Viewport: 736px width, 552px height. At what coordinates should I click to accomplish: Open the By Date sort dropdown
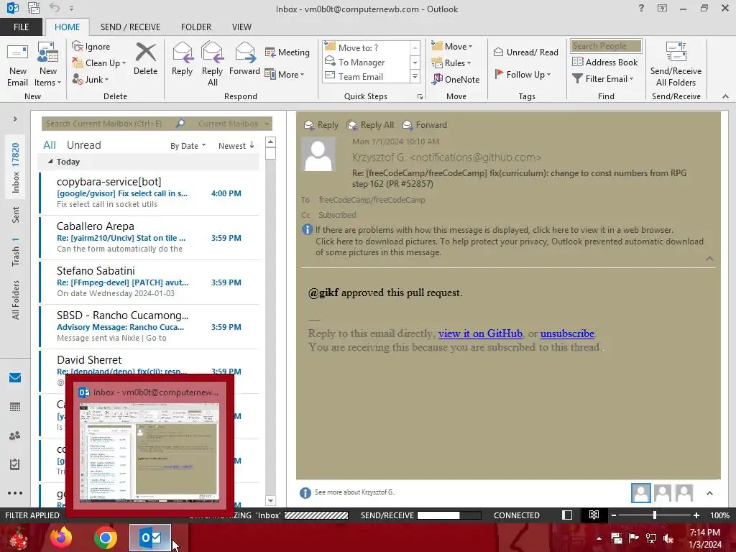[x=188, y=146]
